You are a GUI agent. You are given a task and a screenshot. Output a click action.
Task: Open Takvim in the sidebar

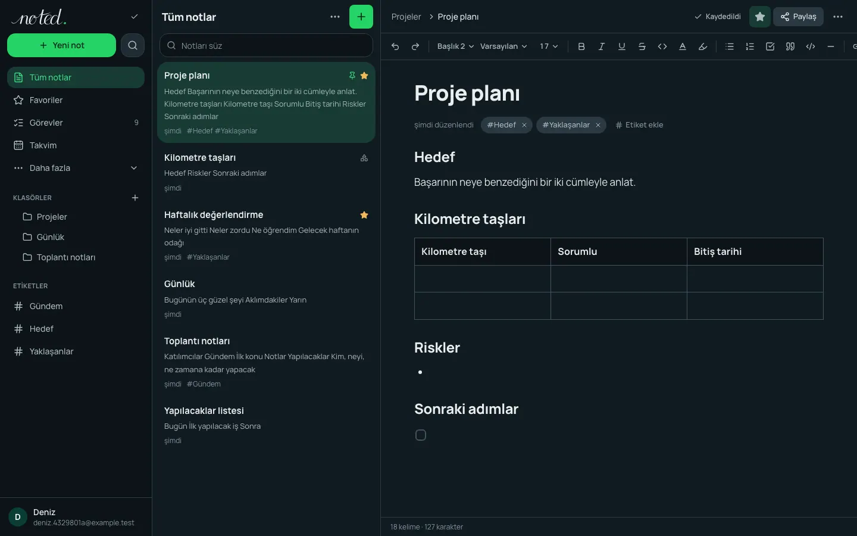coord(76,145)
